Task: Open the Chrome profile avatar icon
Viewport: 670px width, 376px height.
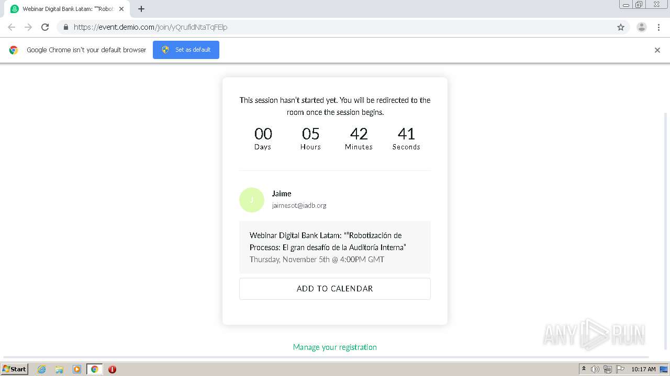Action: click(x=642, y=27)
